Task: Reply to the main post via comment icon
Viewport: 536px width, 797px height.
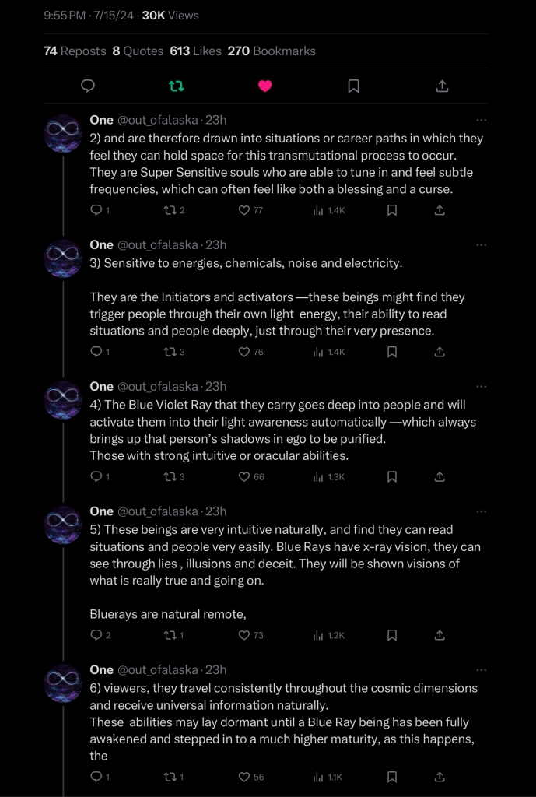Action: pos(88,86)
